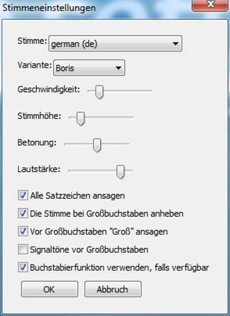Viewport: 230px width, 316px height.
Task: Cancel with the Abbruch button
Action: (113, 289)
